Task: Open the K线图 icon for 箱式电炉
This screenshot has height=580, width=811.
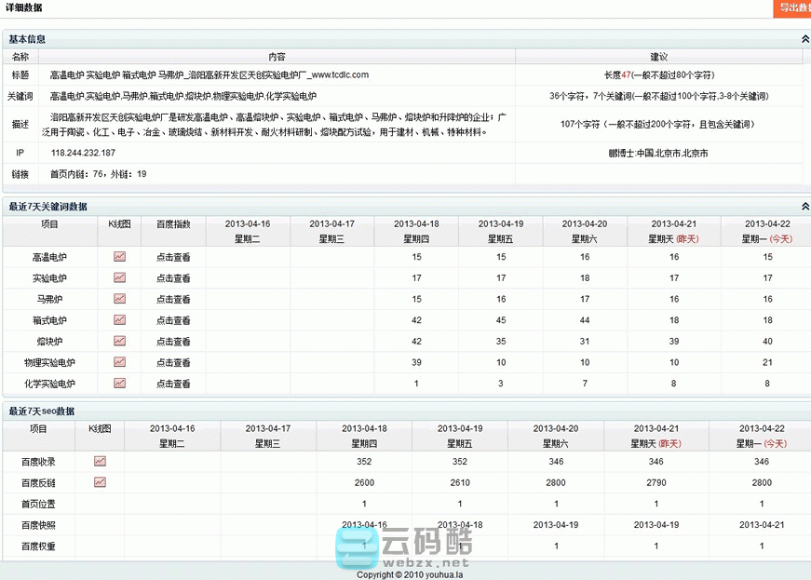Action: tap(119, 320)
